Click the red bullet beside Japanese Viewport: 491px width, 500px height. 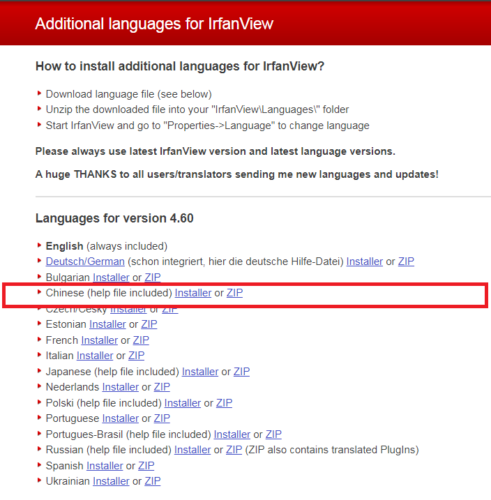[39, 371]
